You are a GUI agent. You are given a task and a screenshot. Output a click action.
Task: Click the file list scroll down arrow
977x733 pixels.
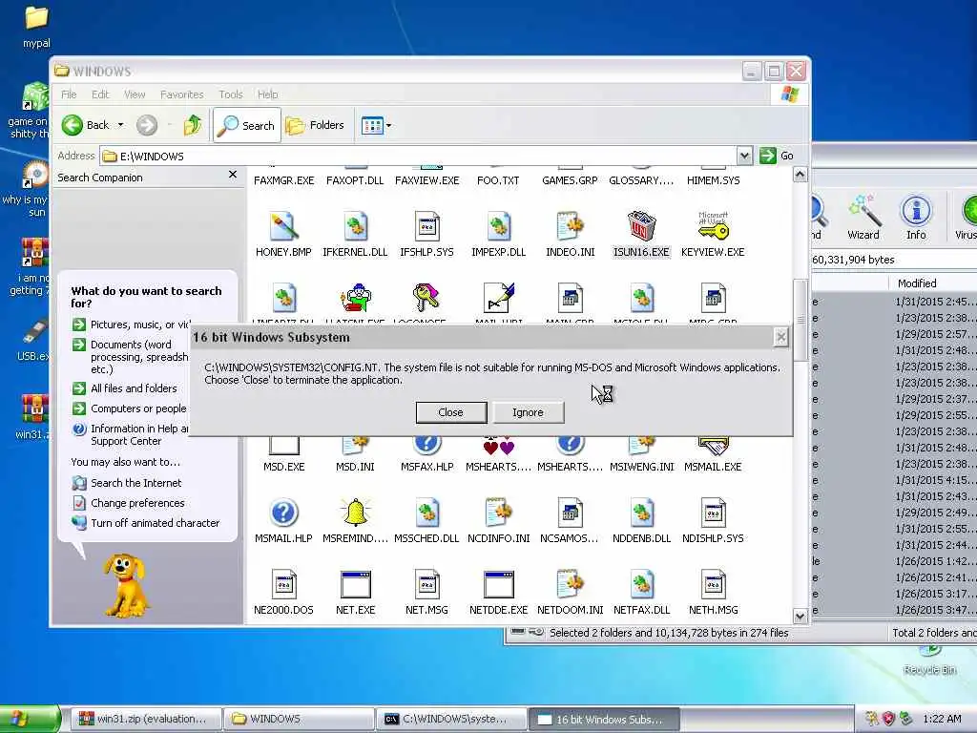(x=800, y=617)
